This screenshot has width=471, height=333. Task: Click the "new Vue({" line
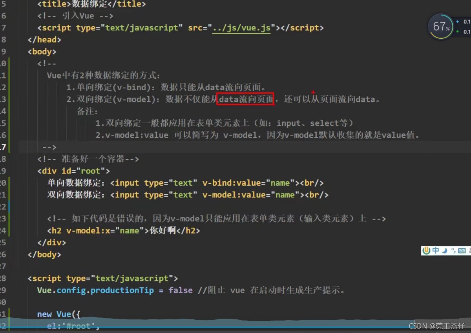click(x=59, y=314)
